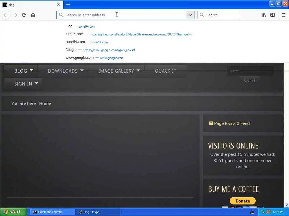The image size is (289, 216).
Task: Click the orange magnifier tray icon
Action: point(268,212)
